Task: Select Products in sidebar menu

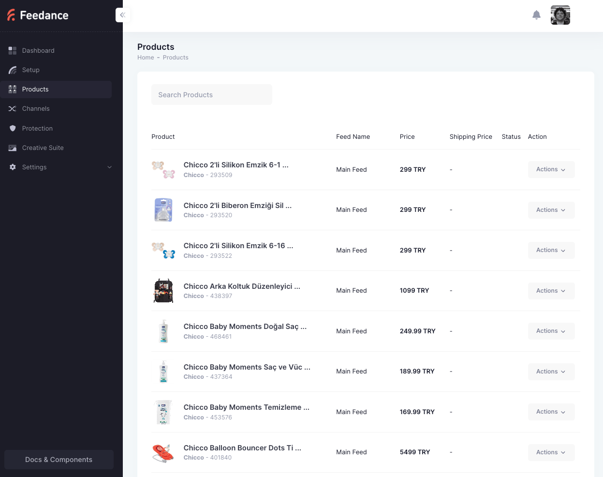Action: [x=35, y=89]
